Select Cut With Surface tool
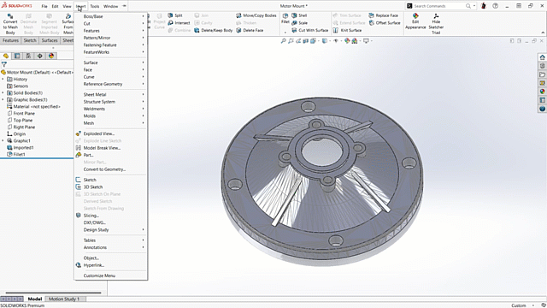Screen dimensions: 547x308 pyautogui.click(x=309, y=31)
